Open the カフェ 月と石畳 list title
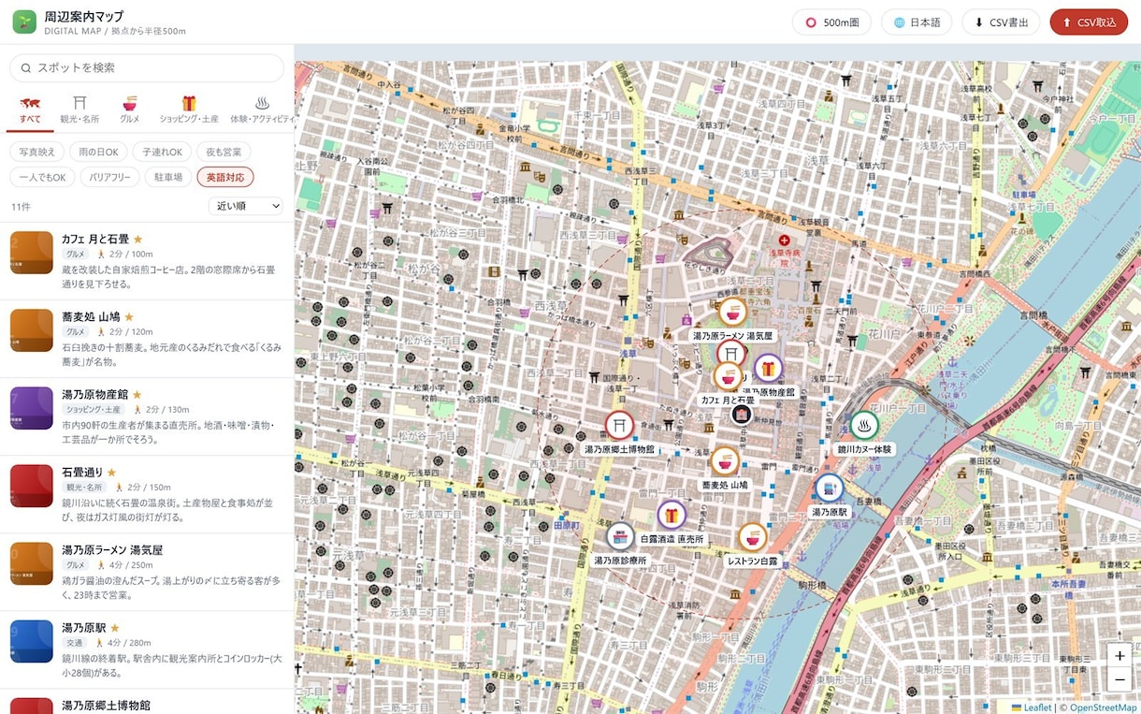Screen dimensions: 1141x714 tap(95, 240)
